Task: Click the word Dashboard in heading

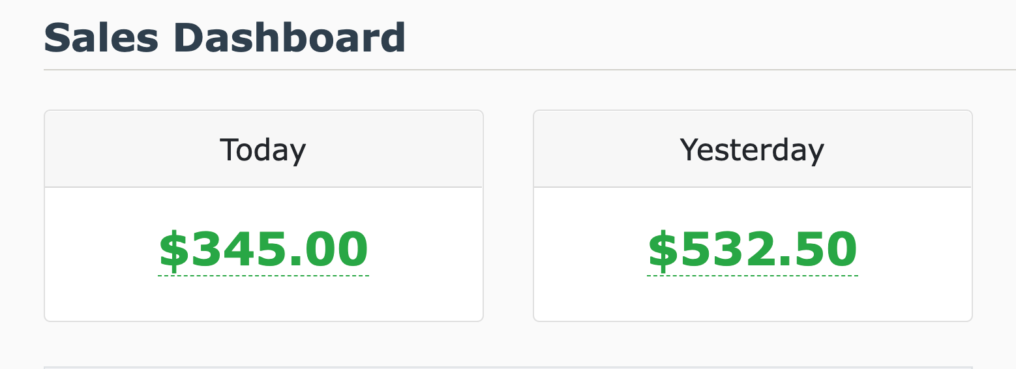Action: point(290,38)
